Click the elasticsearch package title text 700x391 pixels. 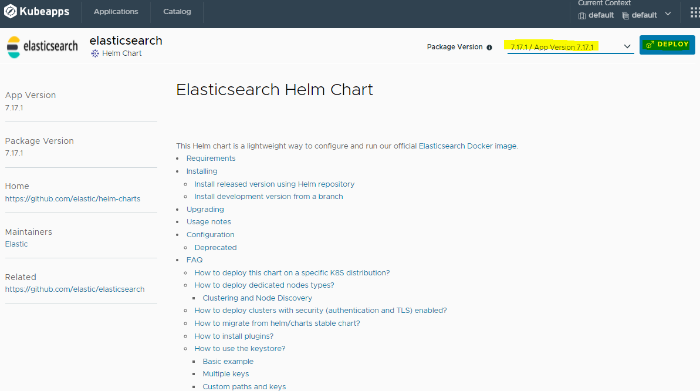(126, 41)
